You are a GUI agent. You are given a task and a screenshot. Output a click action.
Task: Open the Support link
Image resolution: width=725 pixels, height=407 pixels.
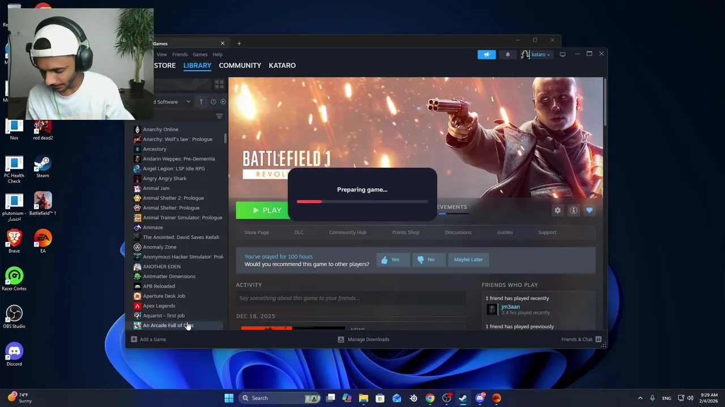[x=547, y=232]
